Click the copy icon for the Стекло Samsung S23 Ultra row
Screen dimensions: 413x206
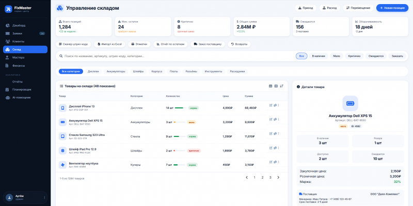(275, 133)
